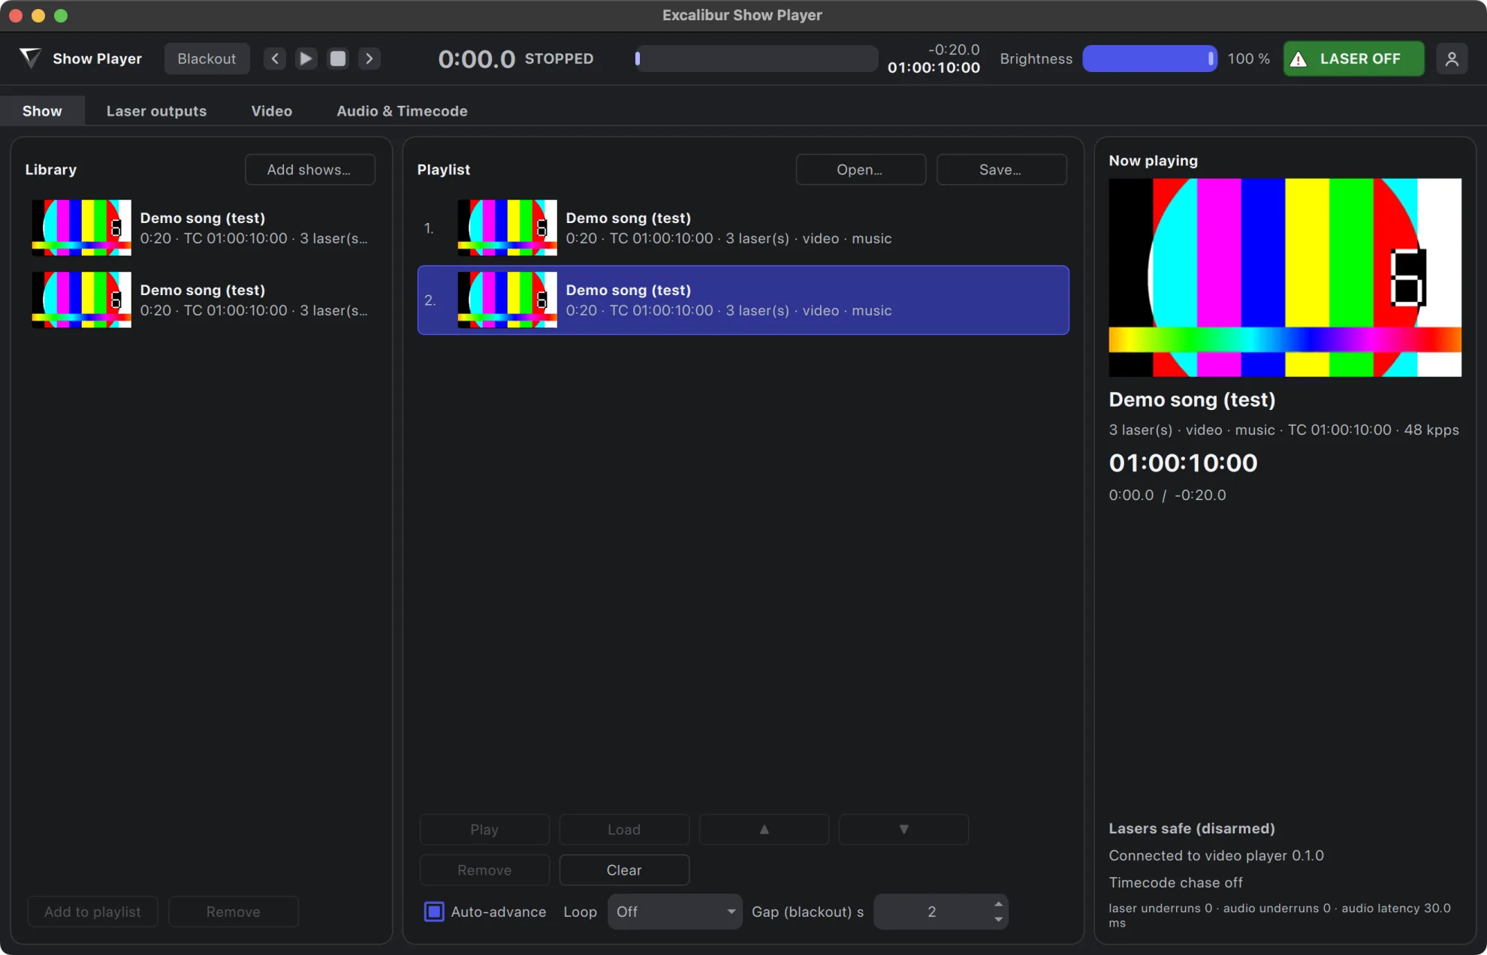Open a playlist with the Open... button
1487x955 pixels.
tap(860, 170)
